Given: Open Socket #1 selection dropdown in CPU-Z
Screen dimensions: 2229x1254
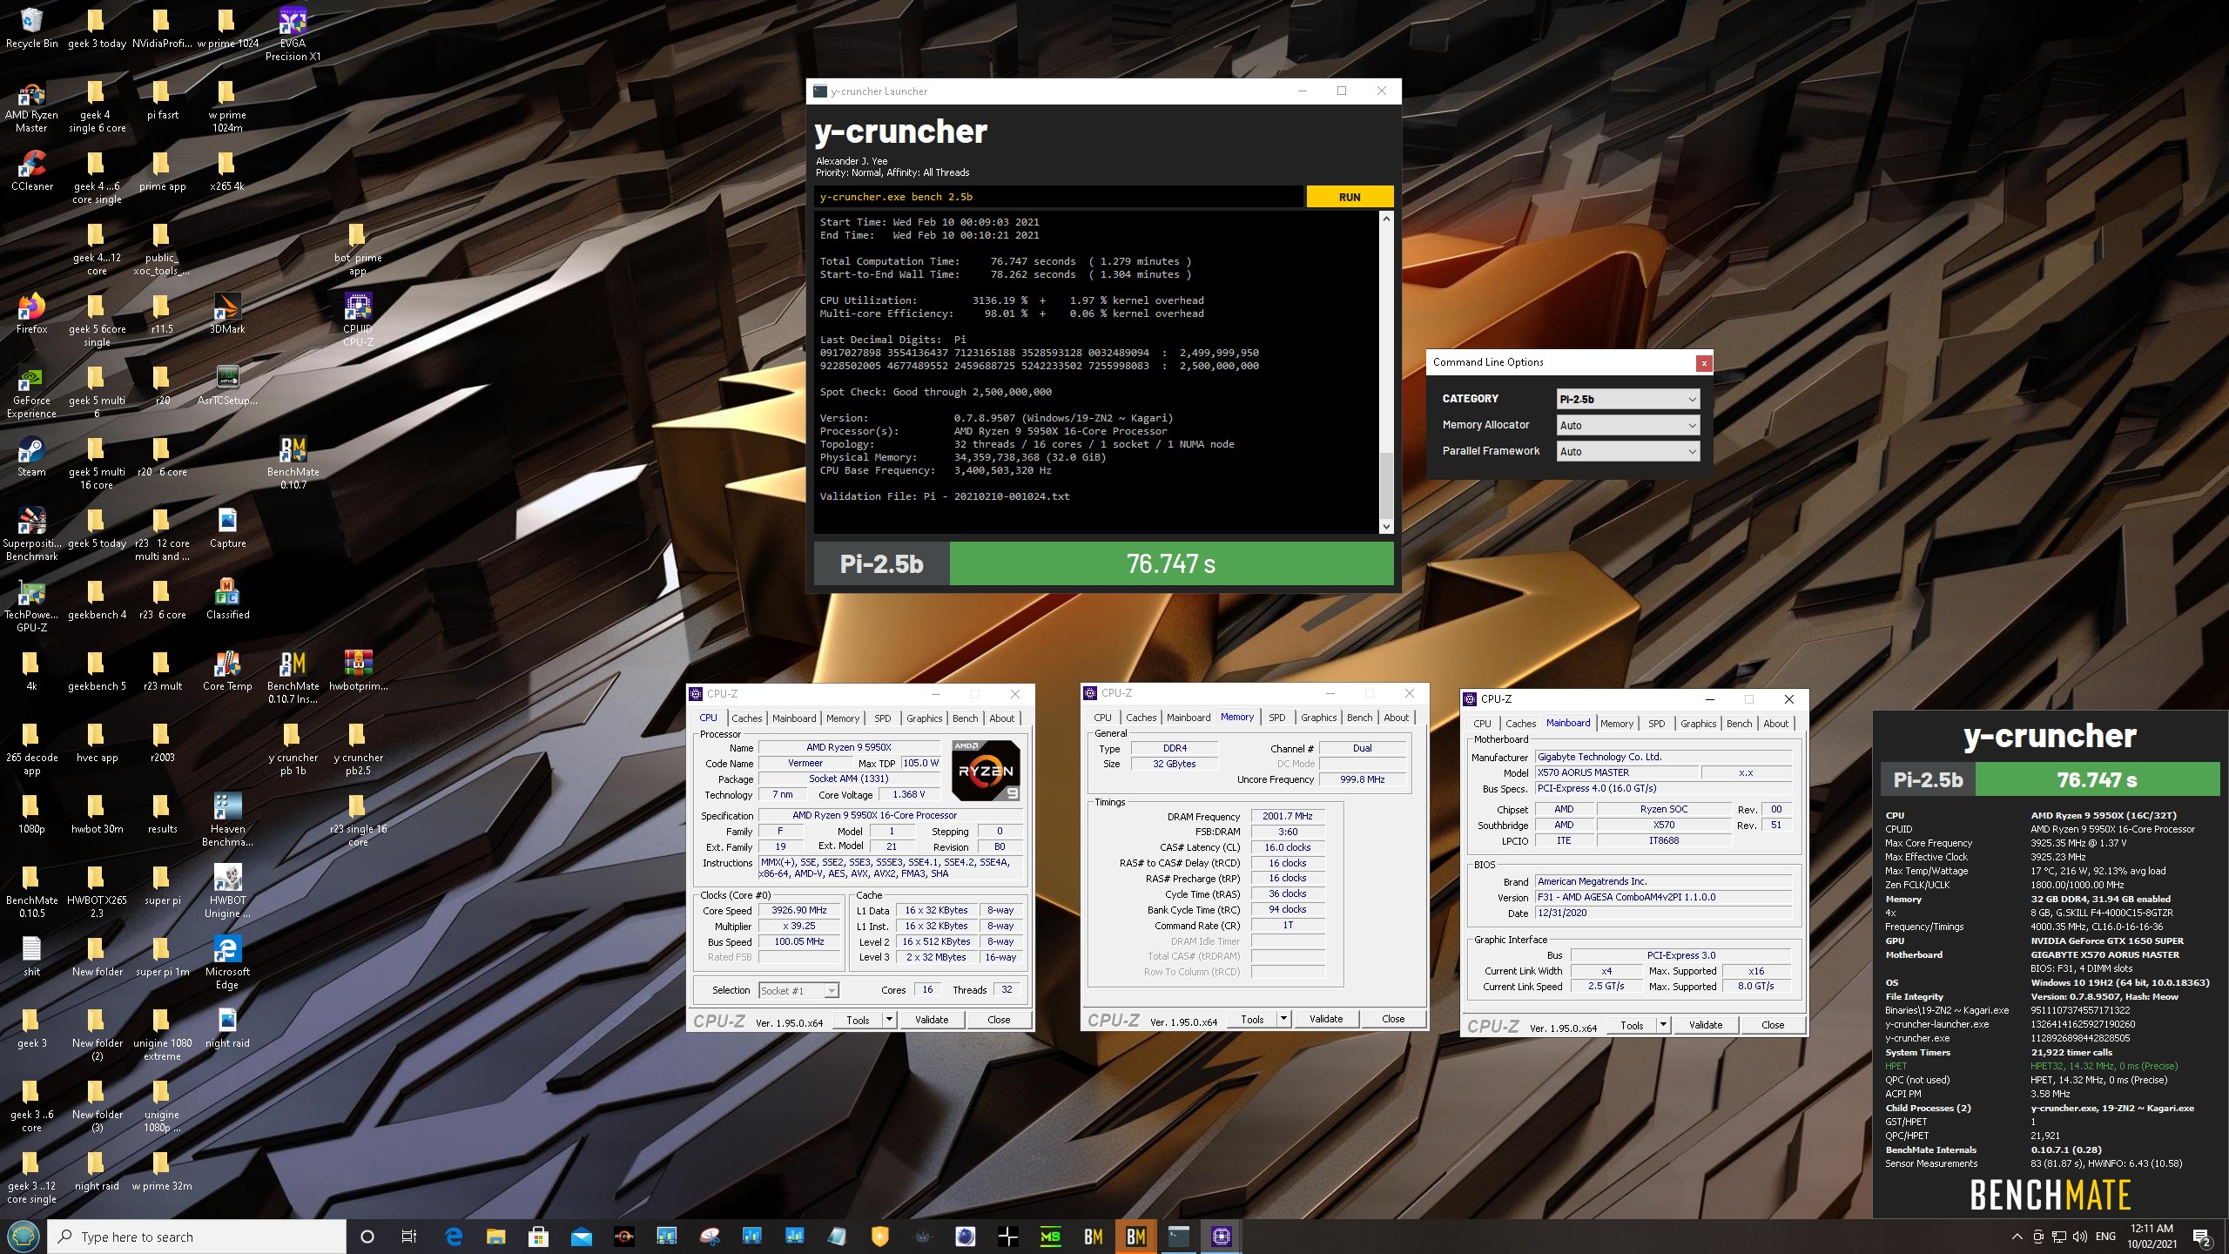Looking at the screenshot, I should pos(798,990).
